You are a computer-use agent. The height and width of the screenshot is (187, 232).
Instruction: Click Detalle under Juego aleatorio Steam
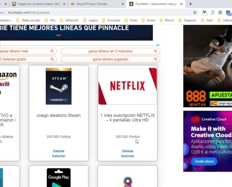click(59, 151)
